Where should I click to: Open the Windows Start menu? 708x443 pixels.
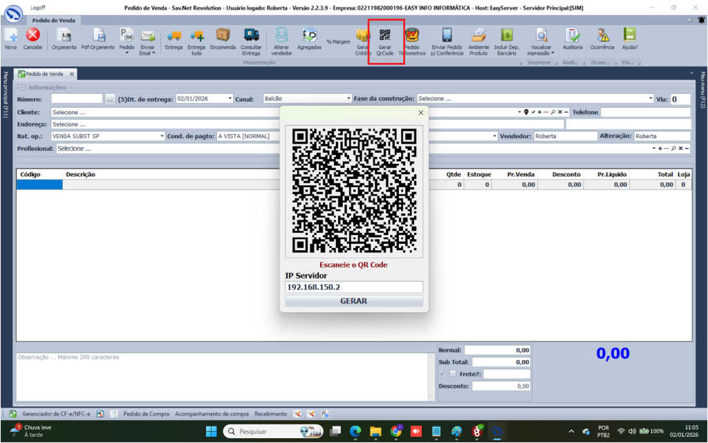(x=212, y=431)
